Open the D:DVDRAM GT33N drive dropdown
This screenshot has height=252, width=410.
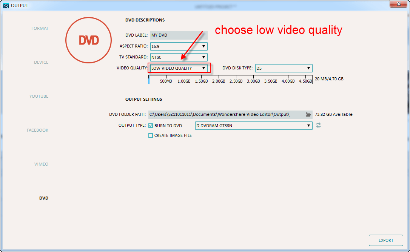coord(254,126)
